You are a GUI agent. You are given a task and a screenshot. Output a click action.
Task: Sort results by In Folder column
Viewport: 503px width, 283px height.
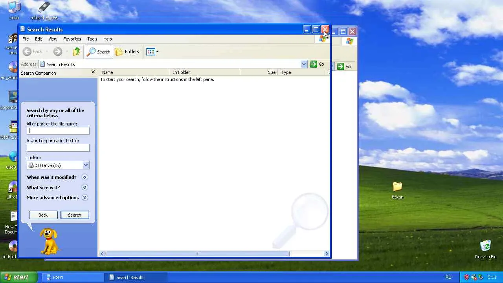pyautogui.click(x=206, y=72)
